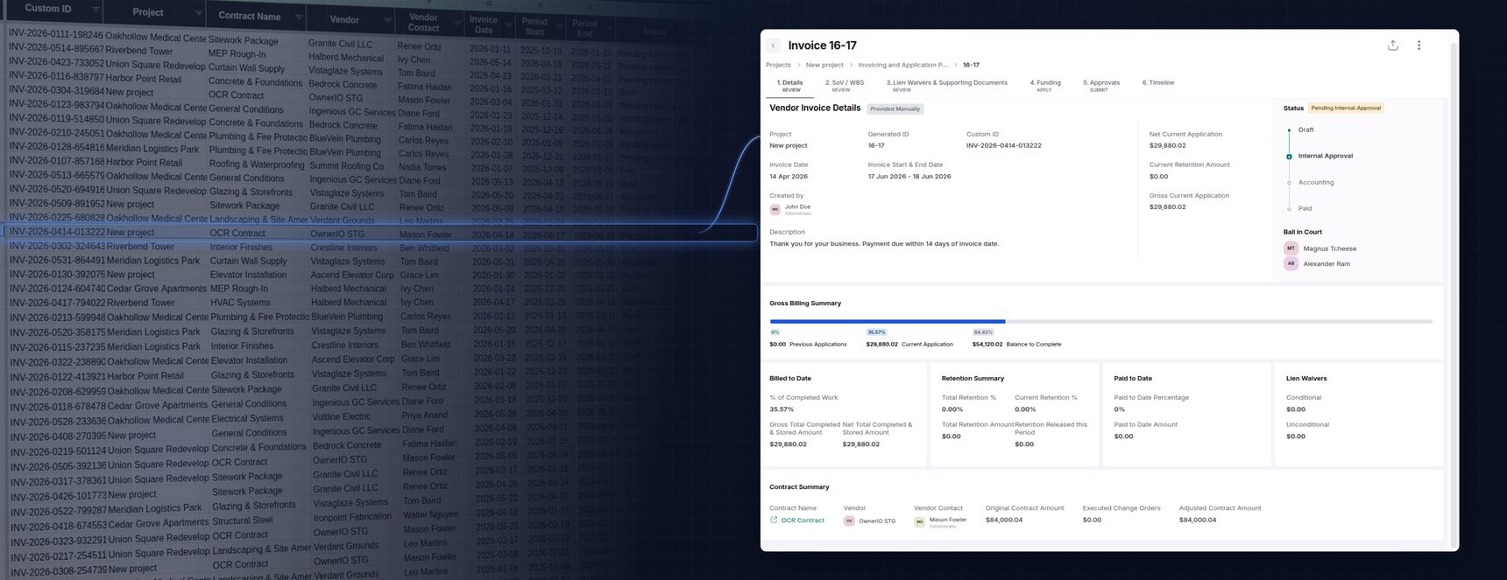
Task: Open the export/share icon in the invoice header
Action: pyautogui.click(x=1392, y=45)
